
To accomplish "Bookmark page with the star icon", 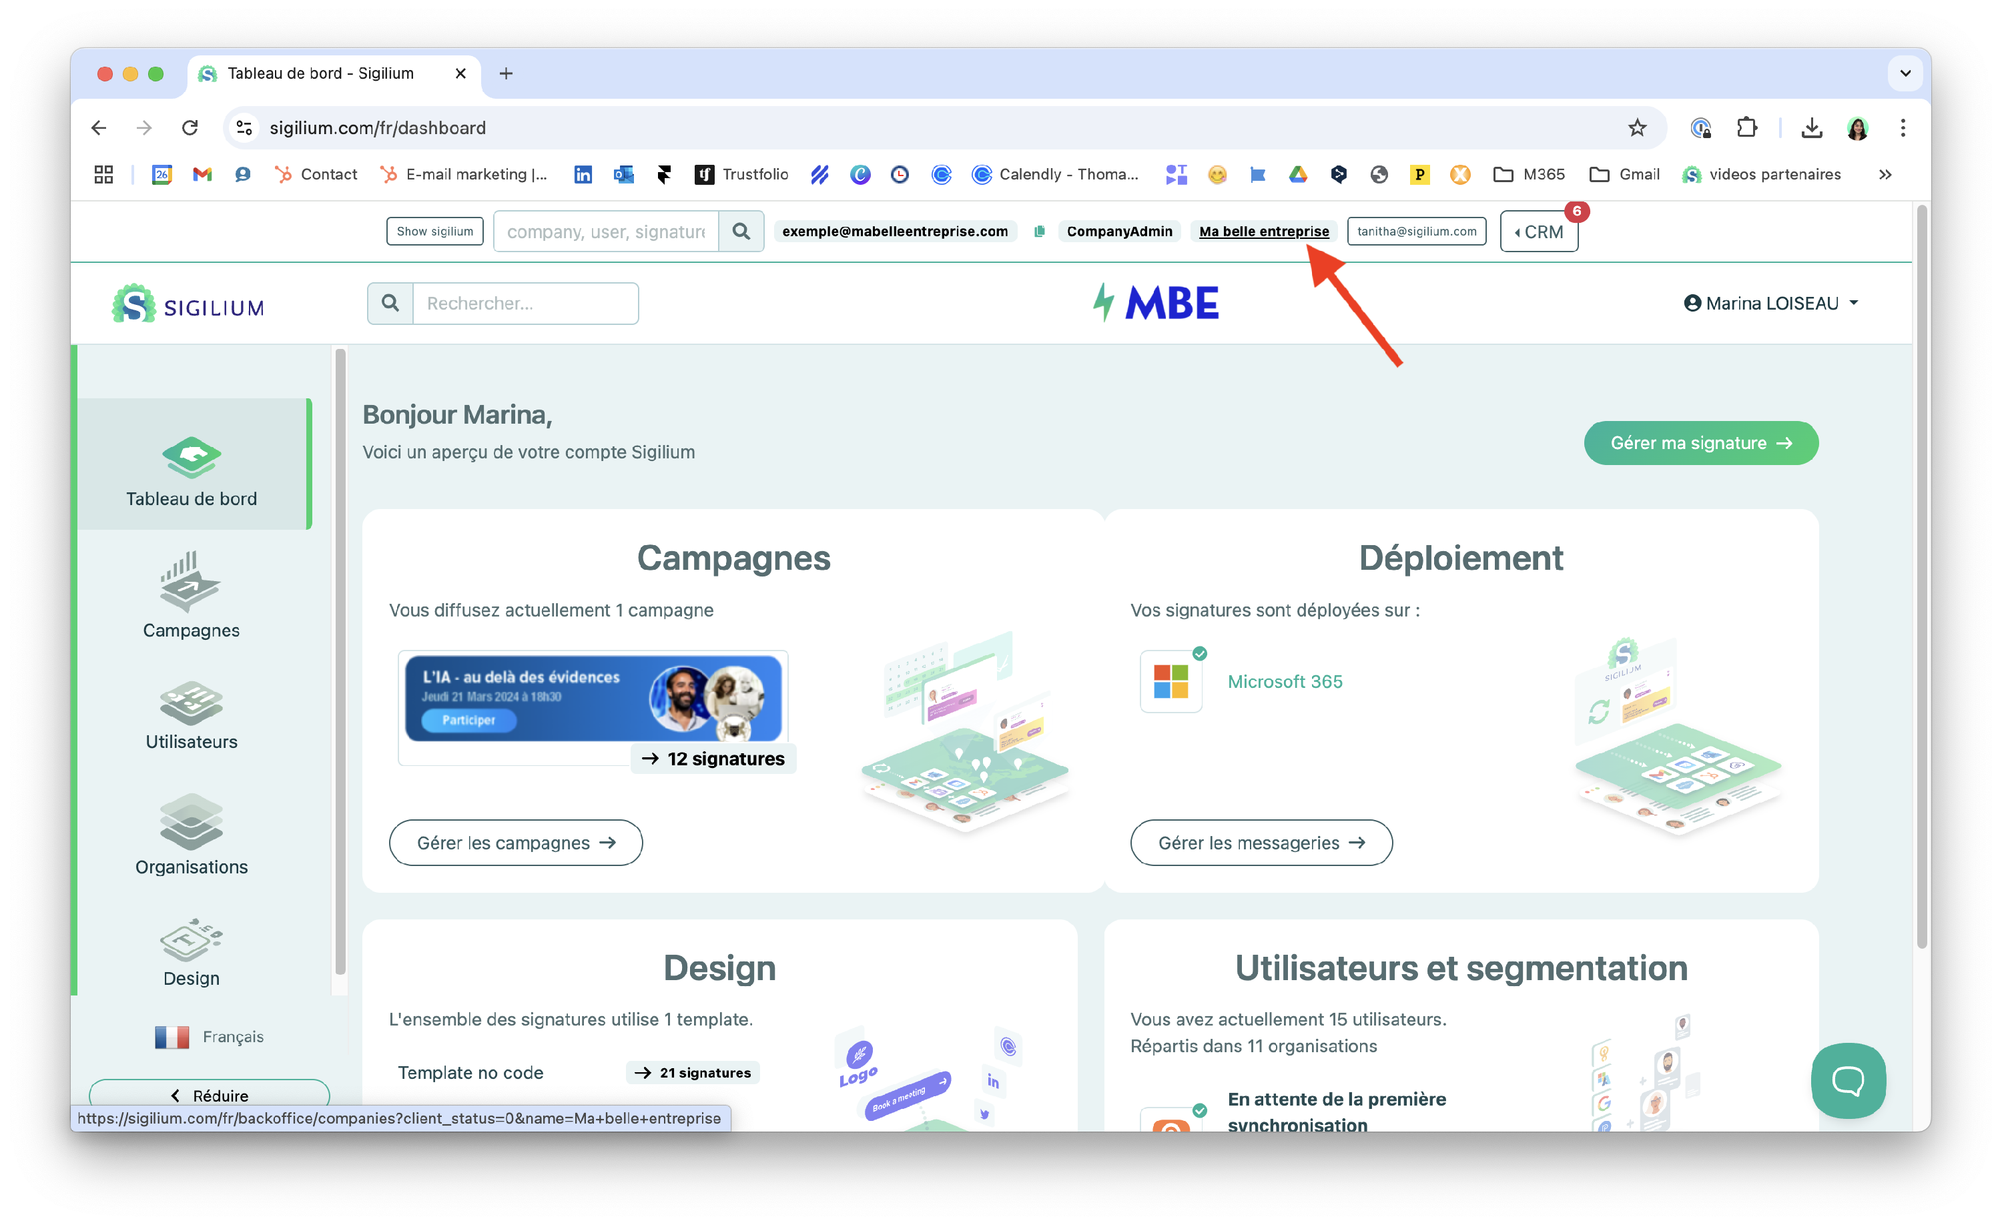I will pyautogui.click(x=1636, y=127).
